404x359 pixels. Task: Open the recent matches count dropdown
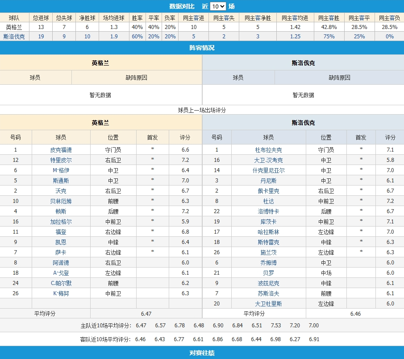(x=218, y=6)
